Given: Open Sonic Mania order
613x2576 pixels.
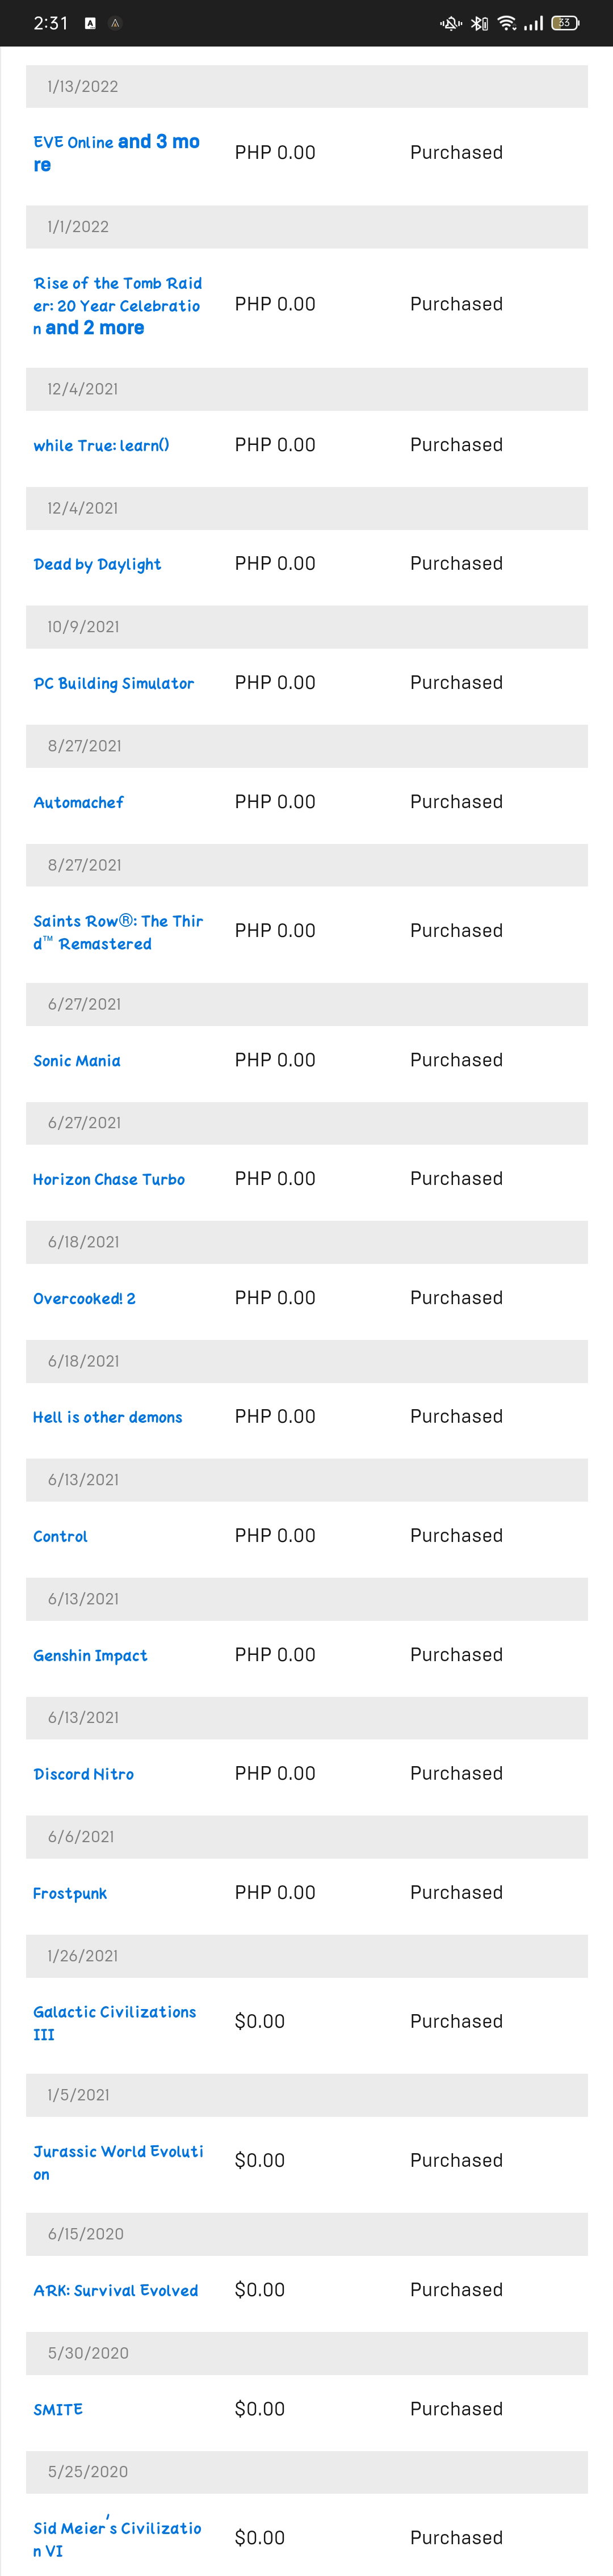Looking at the screenshot, I should pos(77,1061).
